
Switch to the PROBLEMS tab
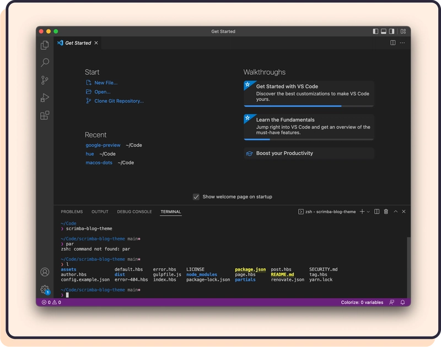[x=72, y=212]
